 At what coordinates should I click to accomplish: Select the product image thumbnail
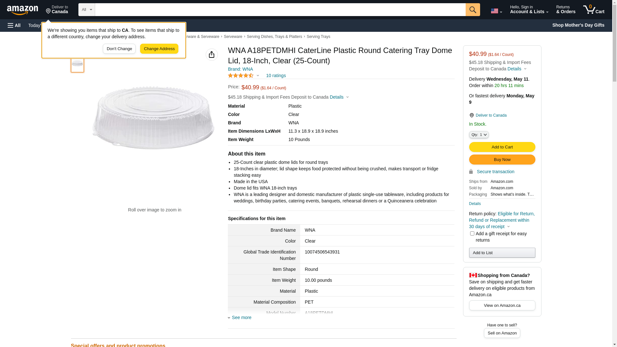coord(77,64)
